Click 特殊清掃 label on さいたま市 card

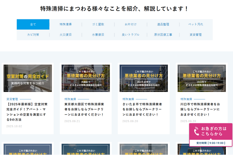click(128, 99)
